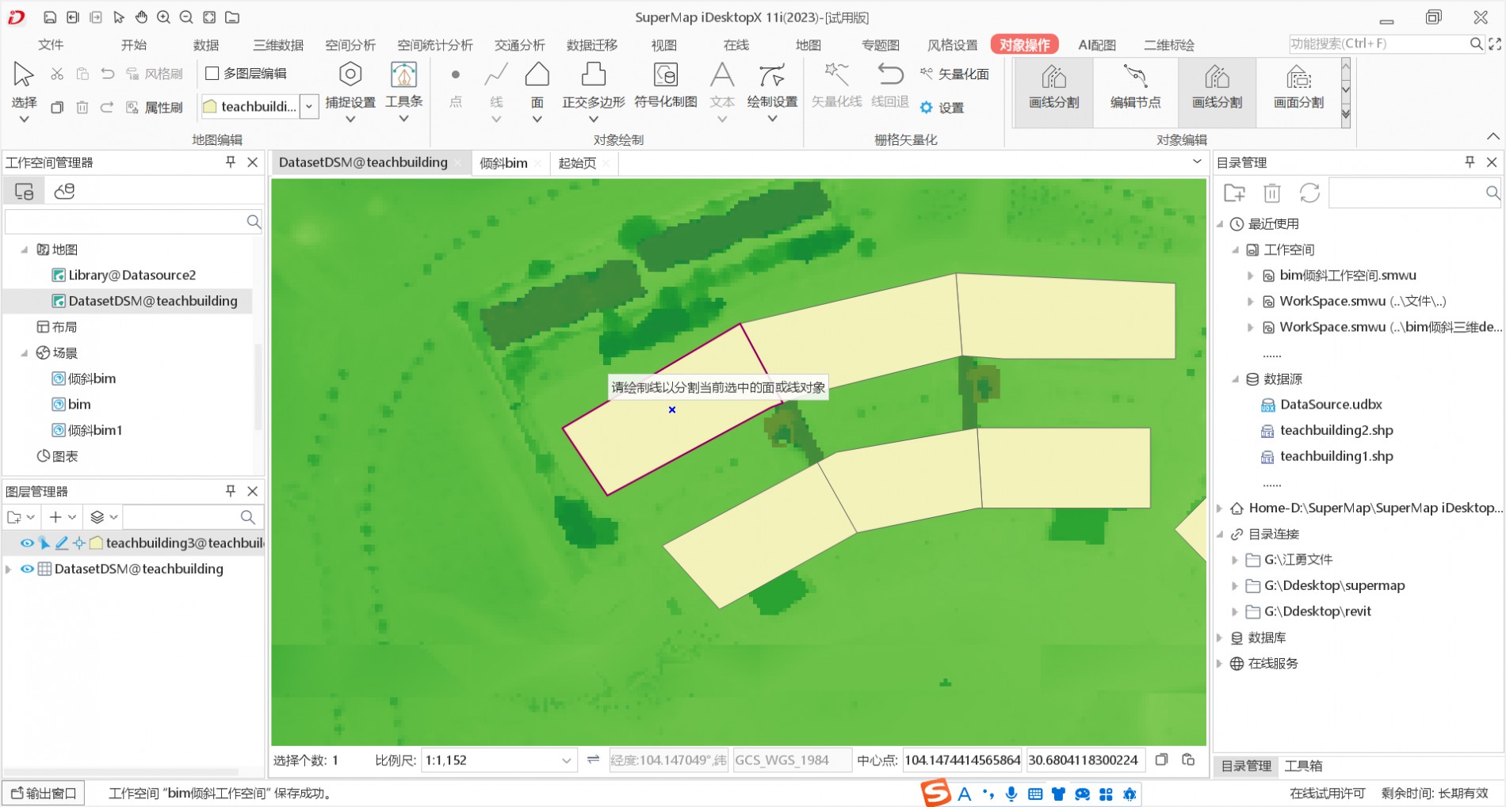Expand the 选择 tool dropdown arrow
The height and width of the screenshot is (807, 1506).
click(24, 120)
